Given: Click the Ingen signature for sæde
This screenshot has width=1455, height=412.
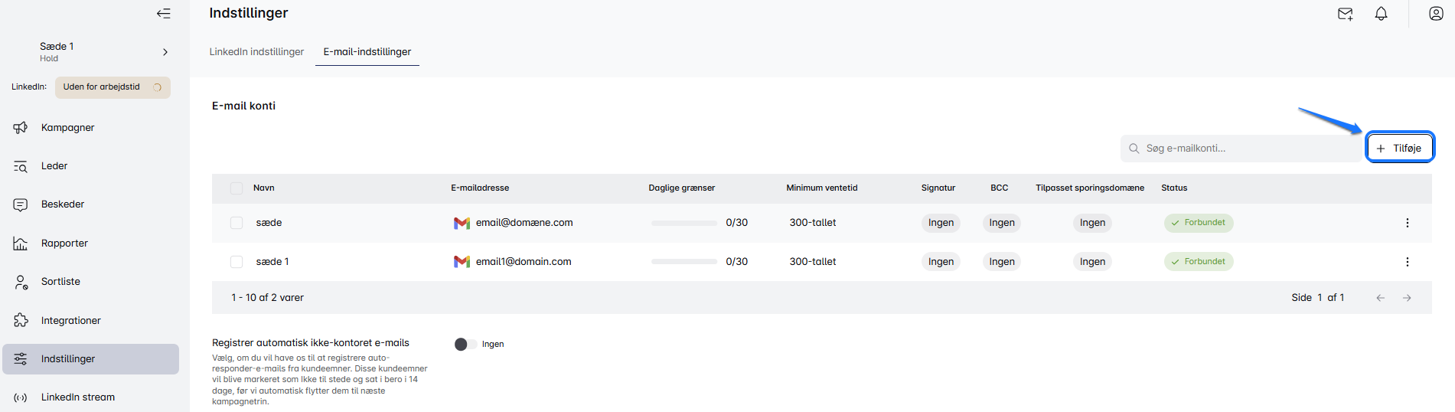Looking at the screenshot, I should pos(941,223).
